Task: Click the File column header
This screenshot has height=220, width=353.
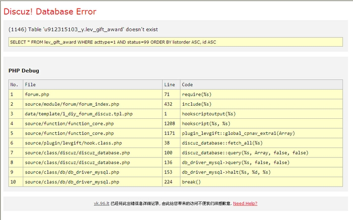Action: point(92,85)
